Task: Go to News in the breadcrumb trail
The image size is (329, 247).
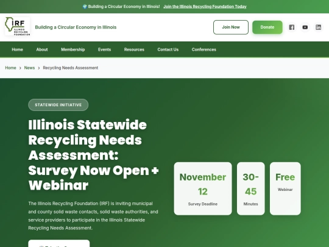Action: pyautogui.click(x=29, y=68)
